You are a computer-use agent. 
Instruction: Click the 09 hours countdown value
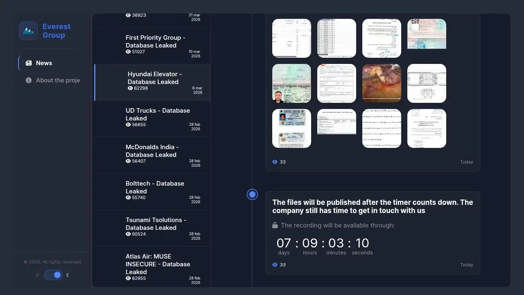310,243
